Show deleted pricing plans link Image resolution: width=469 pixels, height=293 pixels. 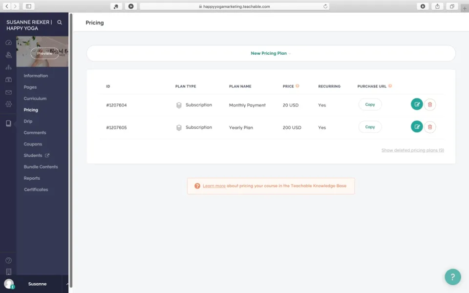coord(412,150)
